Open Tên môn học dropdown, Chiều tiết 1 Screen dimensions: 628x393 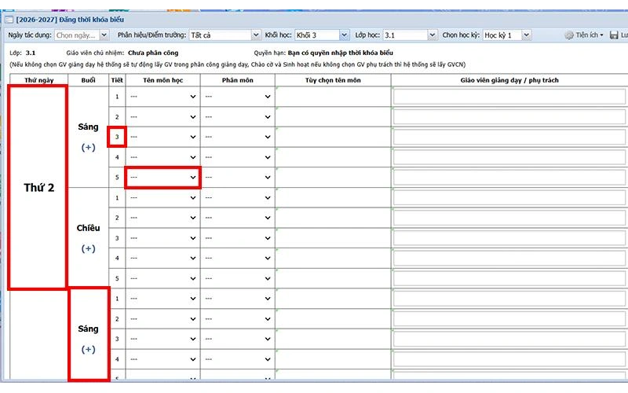click(163, 198)
